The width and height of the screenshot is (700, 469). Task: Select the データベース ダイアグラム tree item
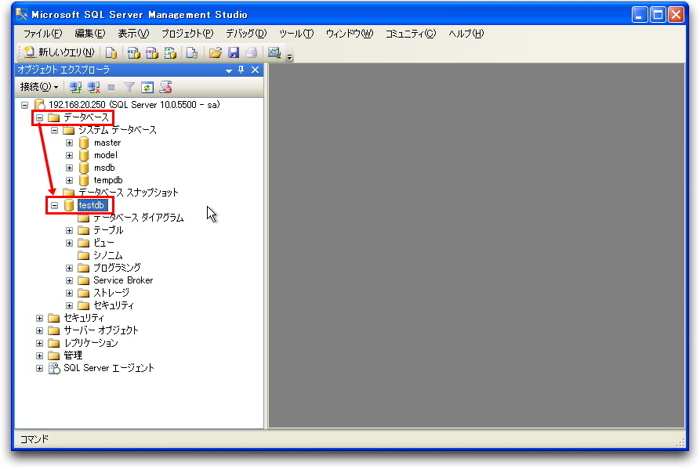[139, 218]
